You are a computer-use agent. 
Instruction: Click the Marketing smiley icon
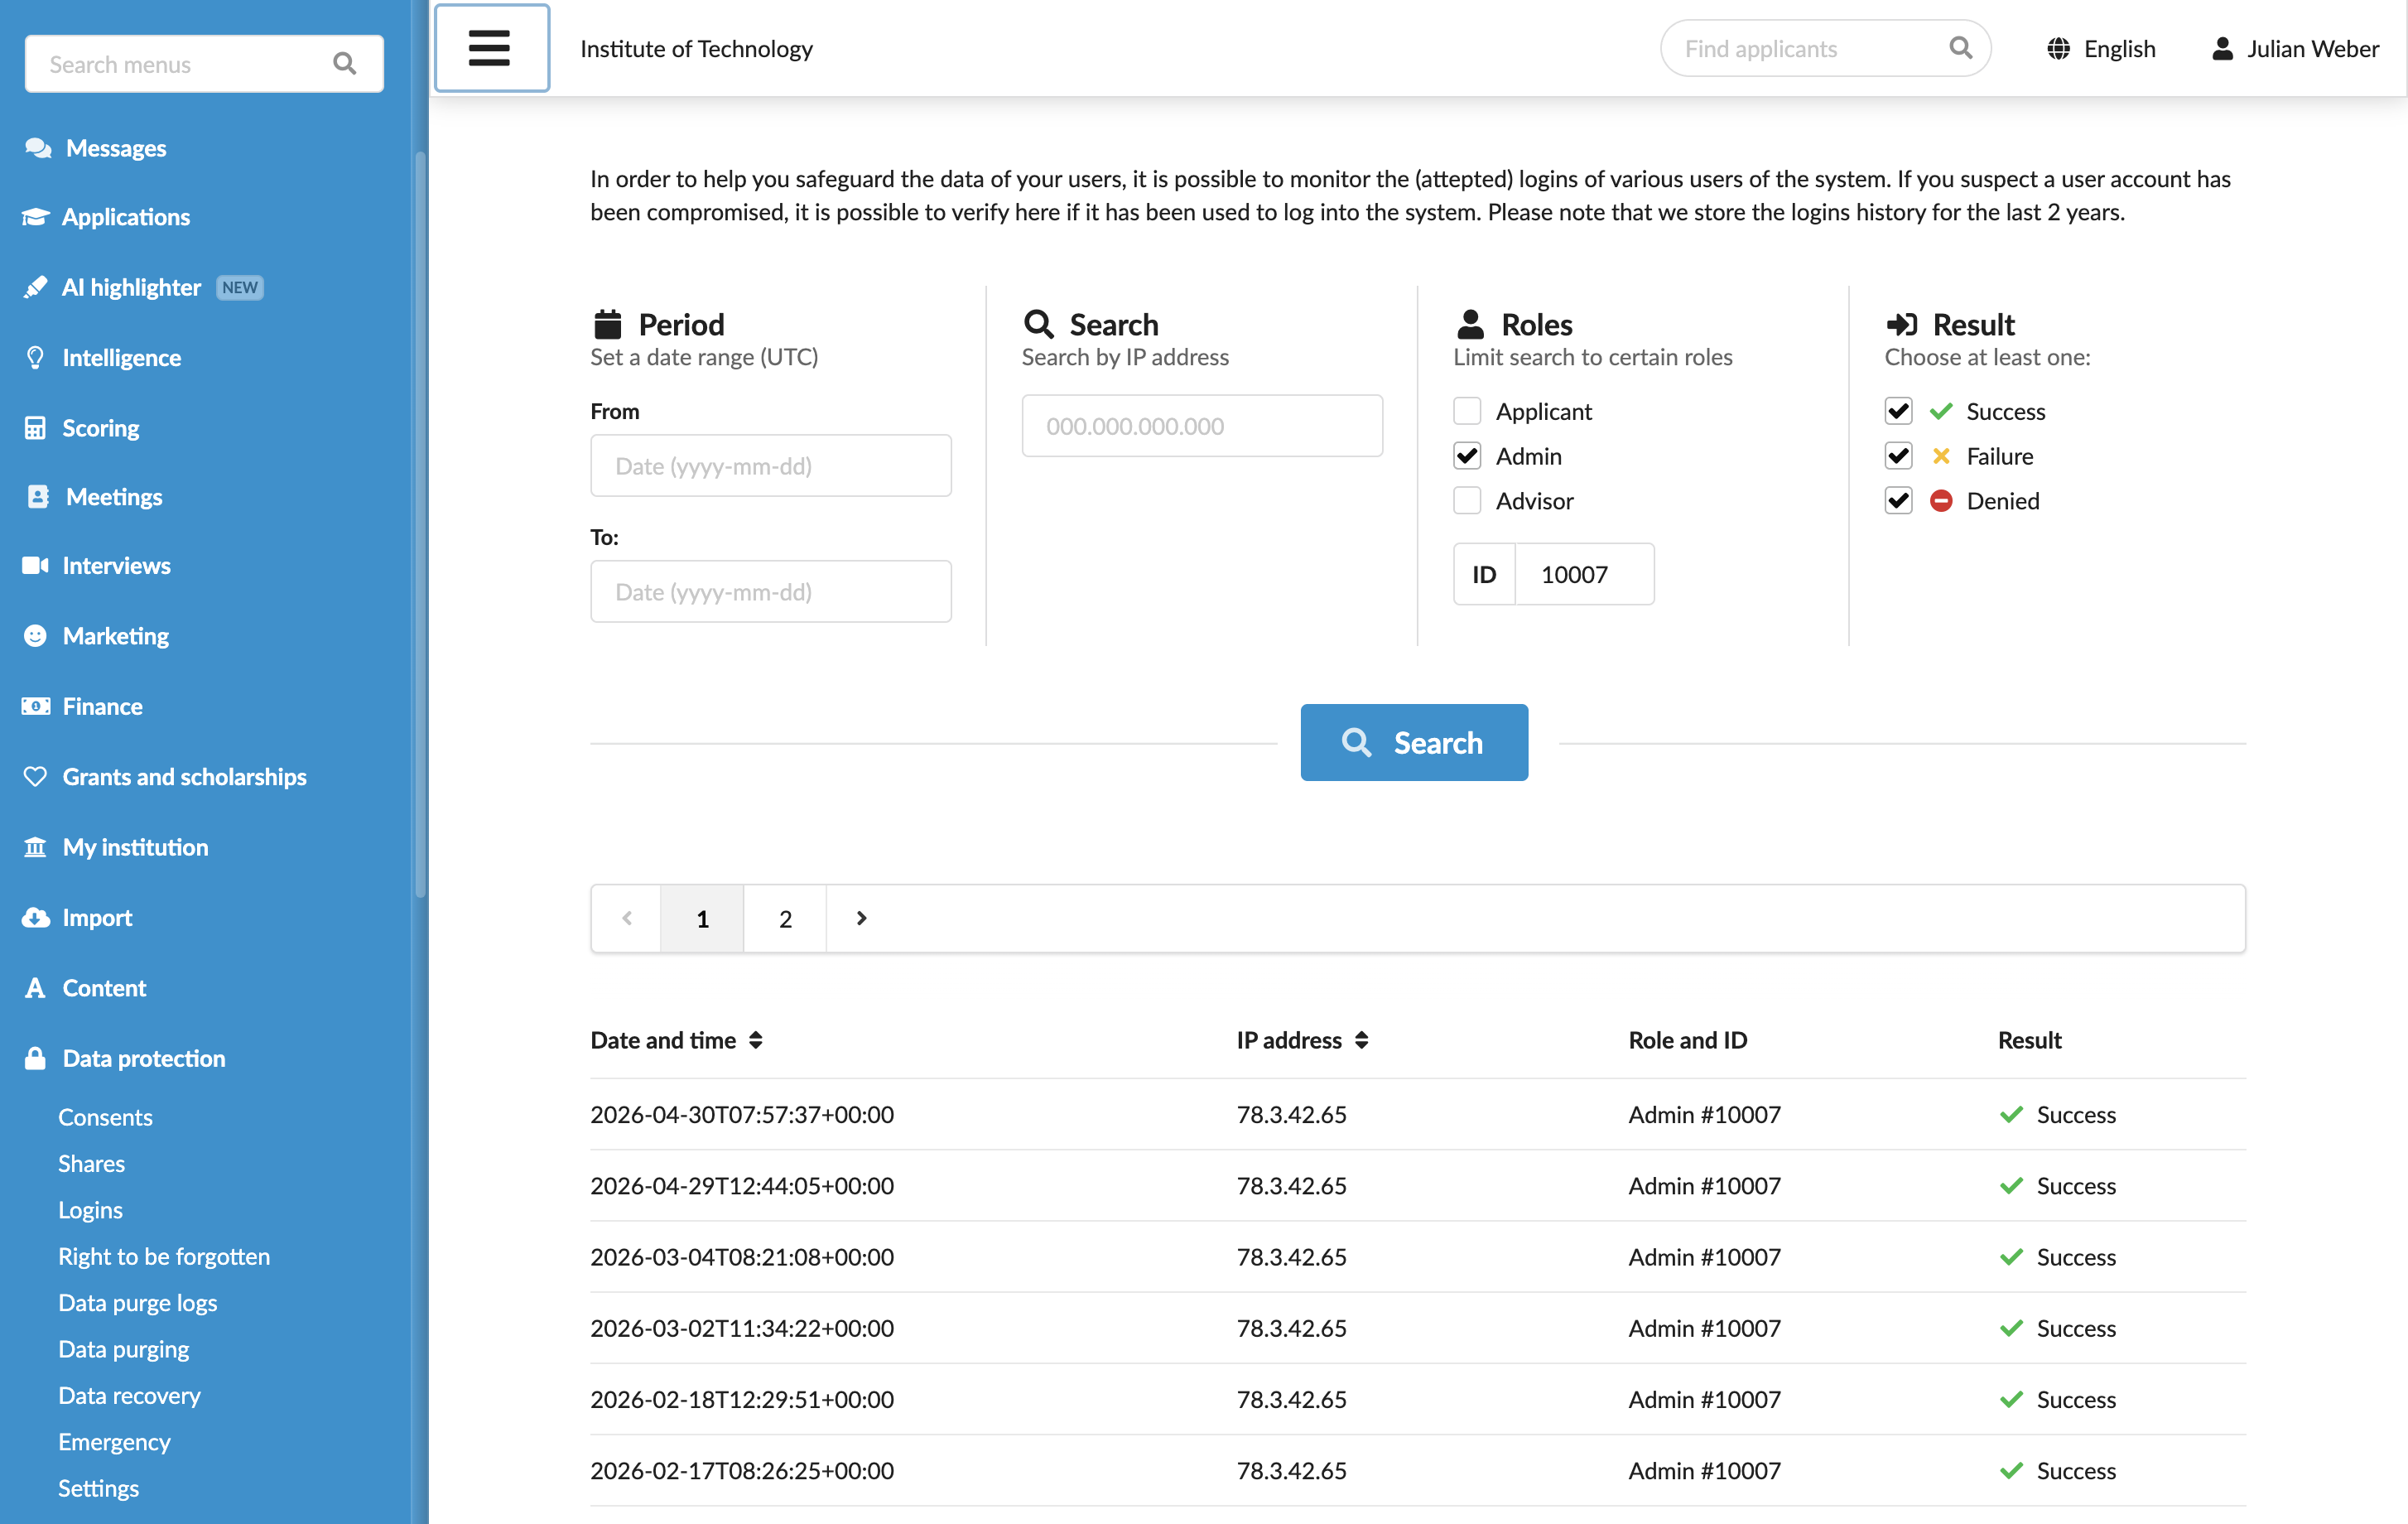coord(35,635)
